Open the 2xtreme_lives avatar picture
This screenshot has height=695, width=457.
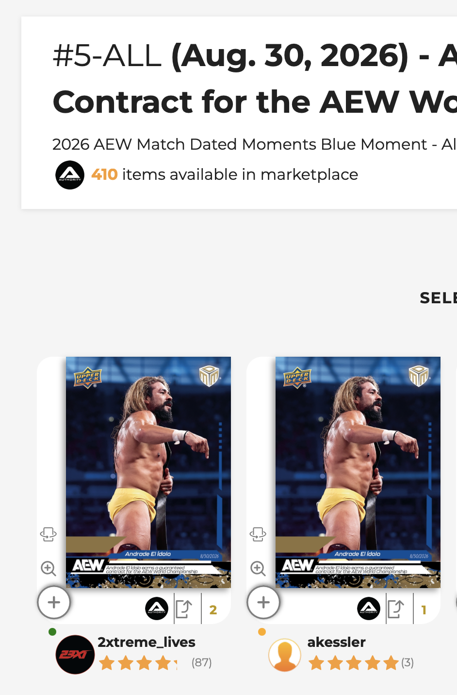click(75, 654)
